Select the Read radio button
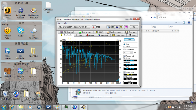This screenshot has width=196, height=110. pos(124,44)
